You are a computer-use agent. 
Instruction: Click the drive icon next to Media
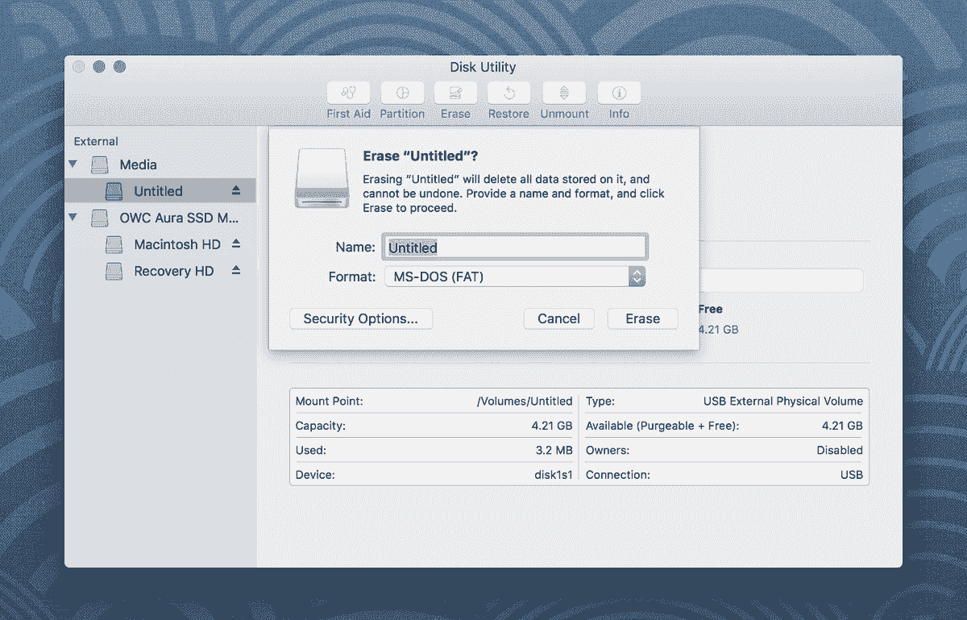click(x=99, y=164)
